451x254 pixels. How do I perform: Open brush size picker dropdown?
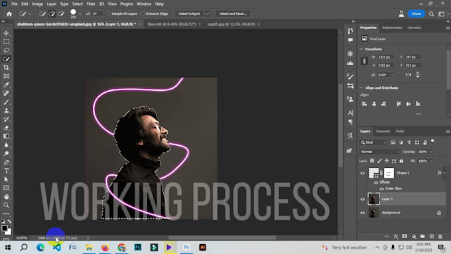80,14
